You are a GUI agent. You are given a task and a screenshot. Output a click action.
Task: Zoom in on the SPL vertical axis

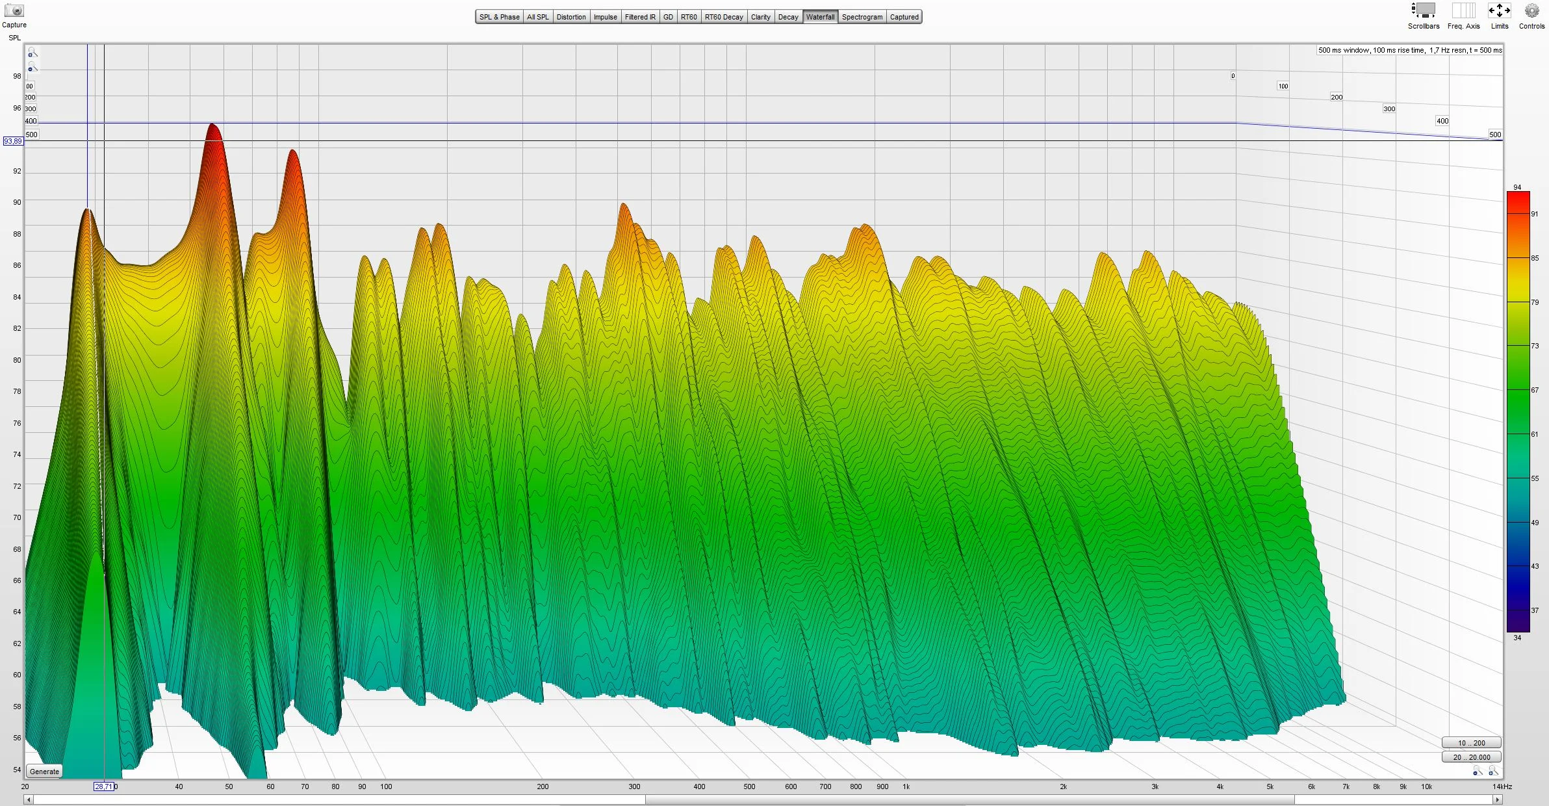(32, 53)
